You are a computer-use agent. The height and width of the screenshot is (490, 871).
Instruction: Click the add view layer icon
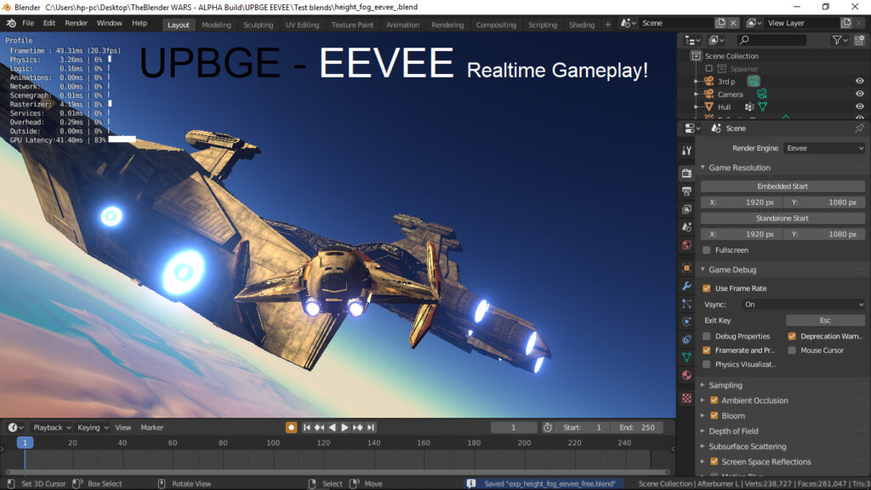pyautogui.click(x=846, y=23)
